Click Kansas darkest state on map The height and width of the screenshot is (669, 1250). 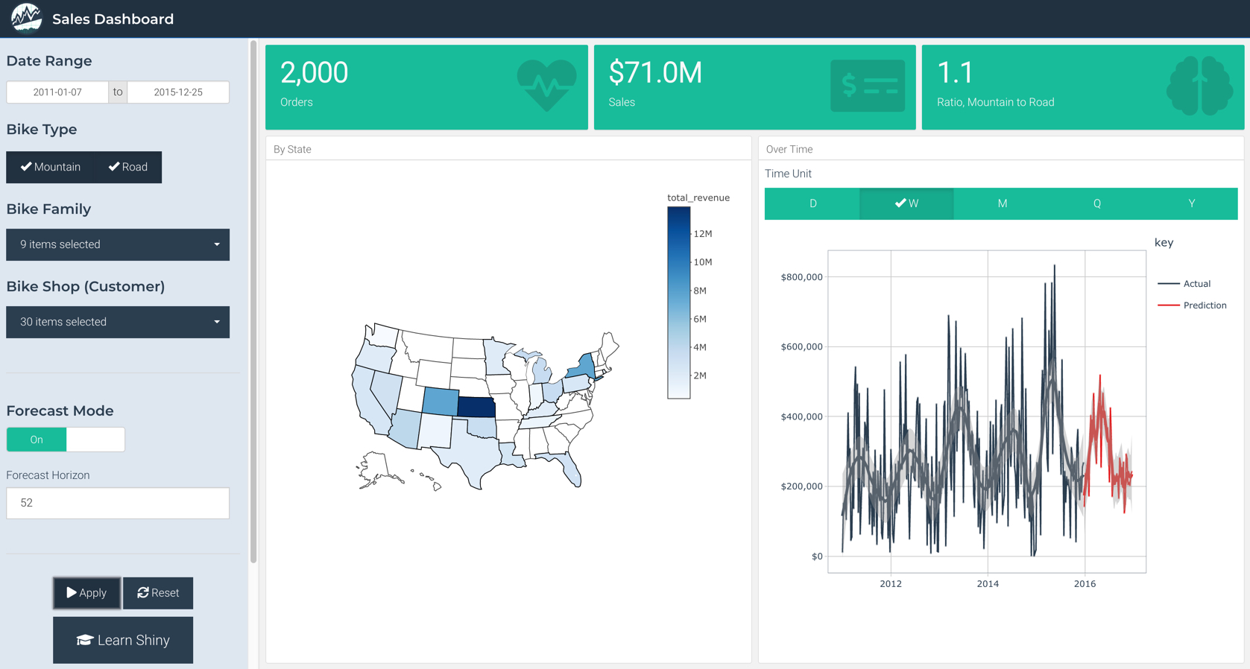tap(476, 408)
